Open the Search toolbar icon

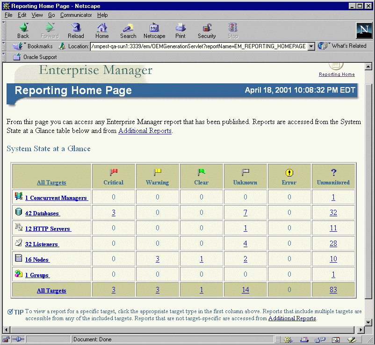[128, 28]
